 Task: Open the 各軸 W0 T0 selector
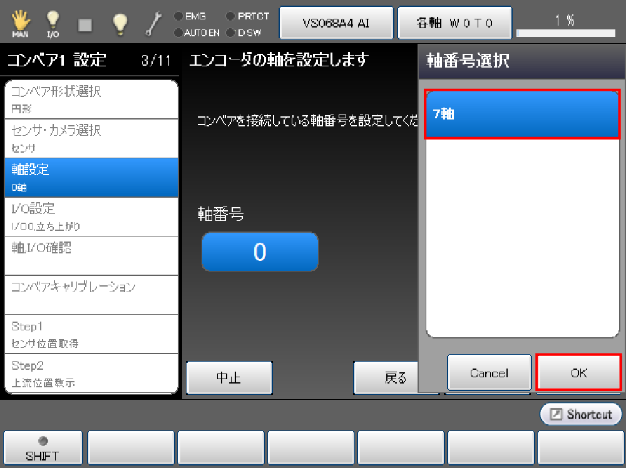pos(455,23)
